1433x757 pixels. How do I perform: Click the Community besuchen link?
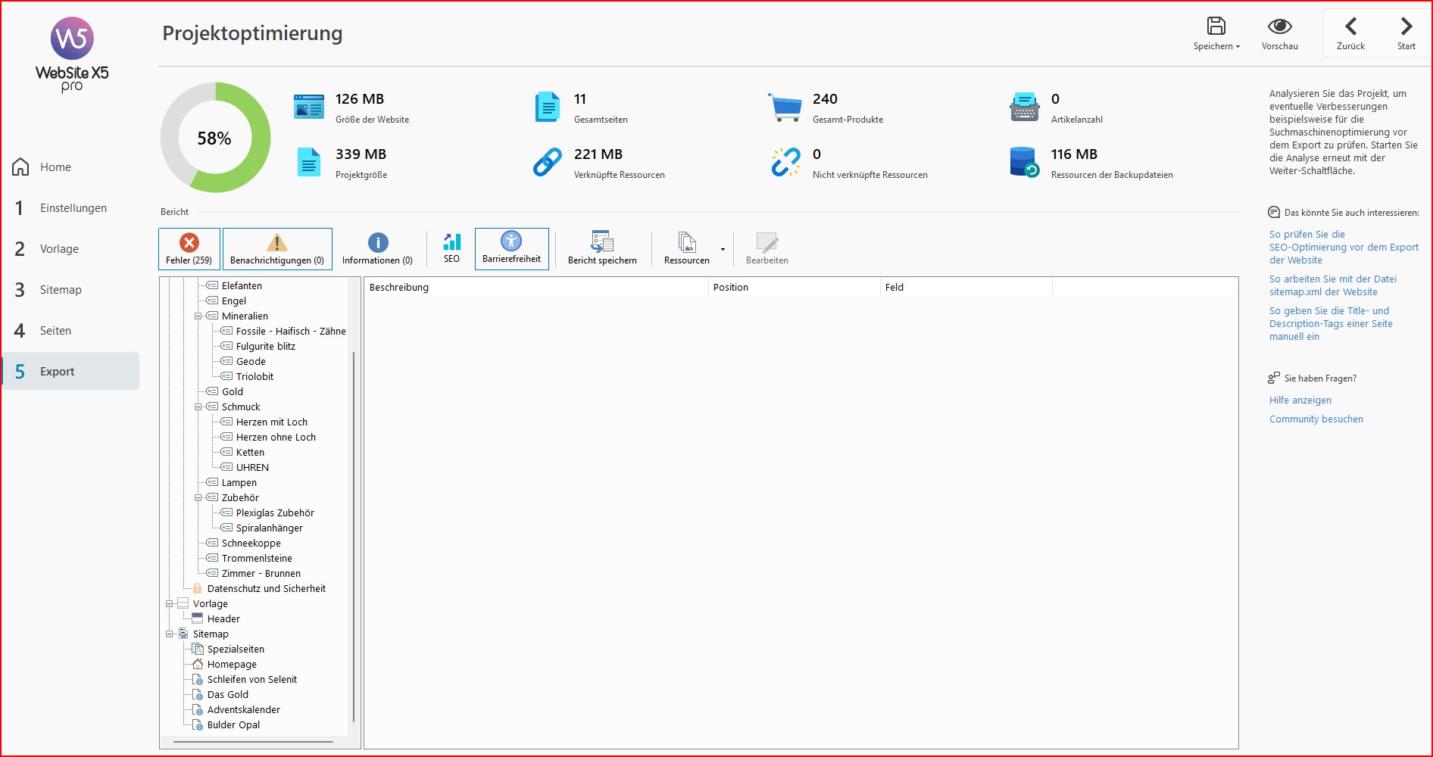click(x=1316, y=419)
